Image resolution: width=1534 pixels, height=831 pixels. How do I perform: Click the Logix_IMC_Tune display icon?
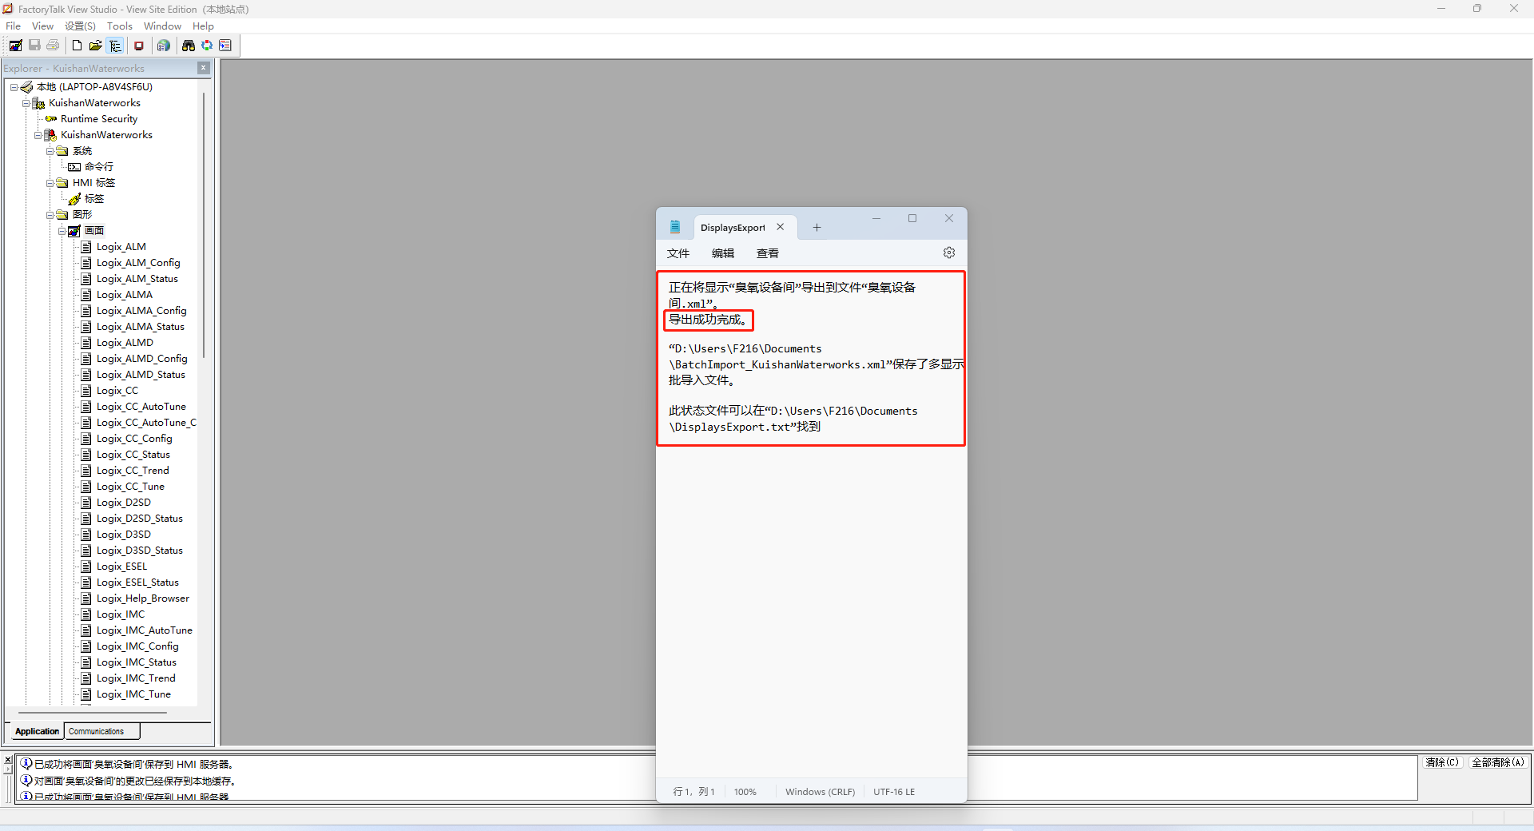[86, 694]
